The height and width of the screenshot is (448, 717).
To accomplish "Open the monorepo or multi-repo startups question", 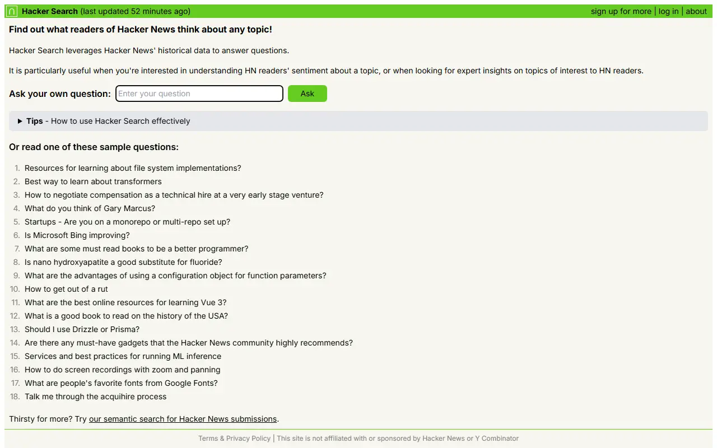I will 127,222.
